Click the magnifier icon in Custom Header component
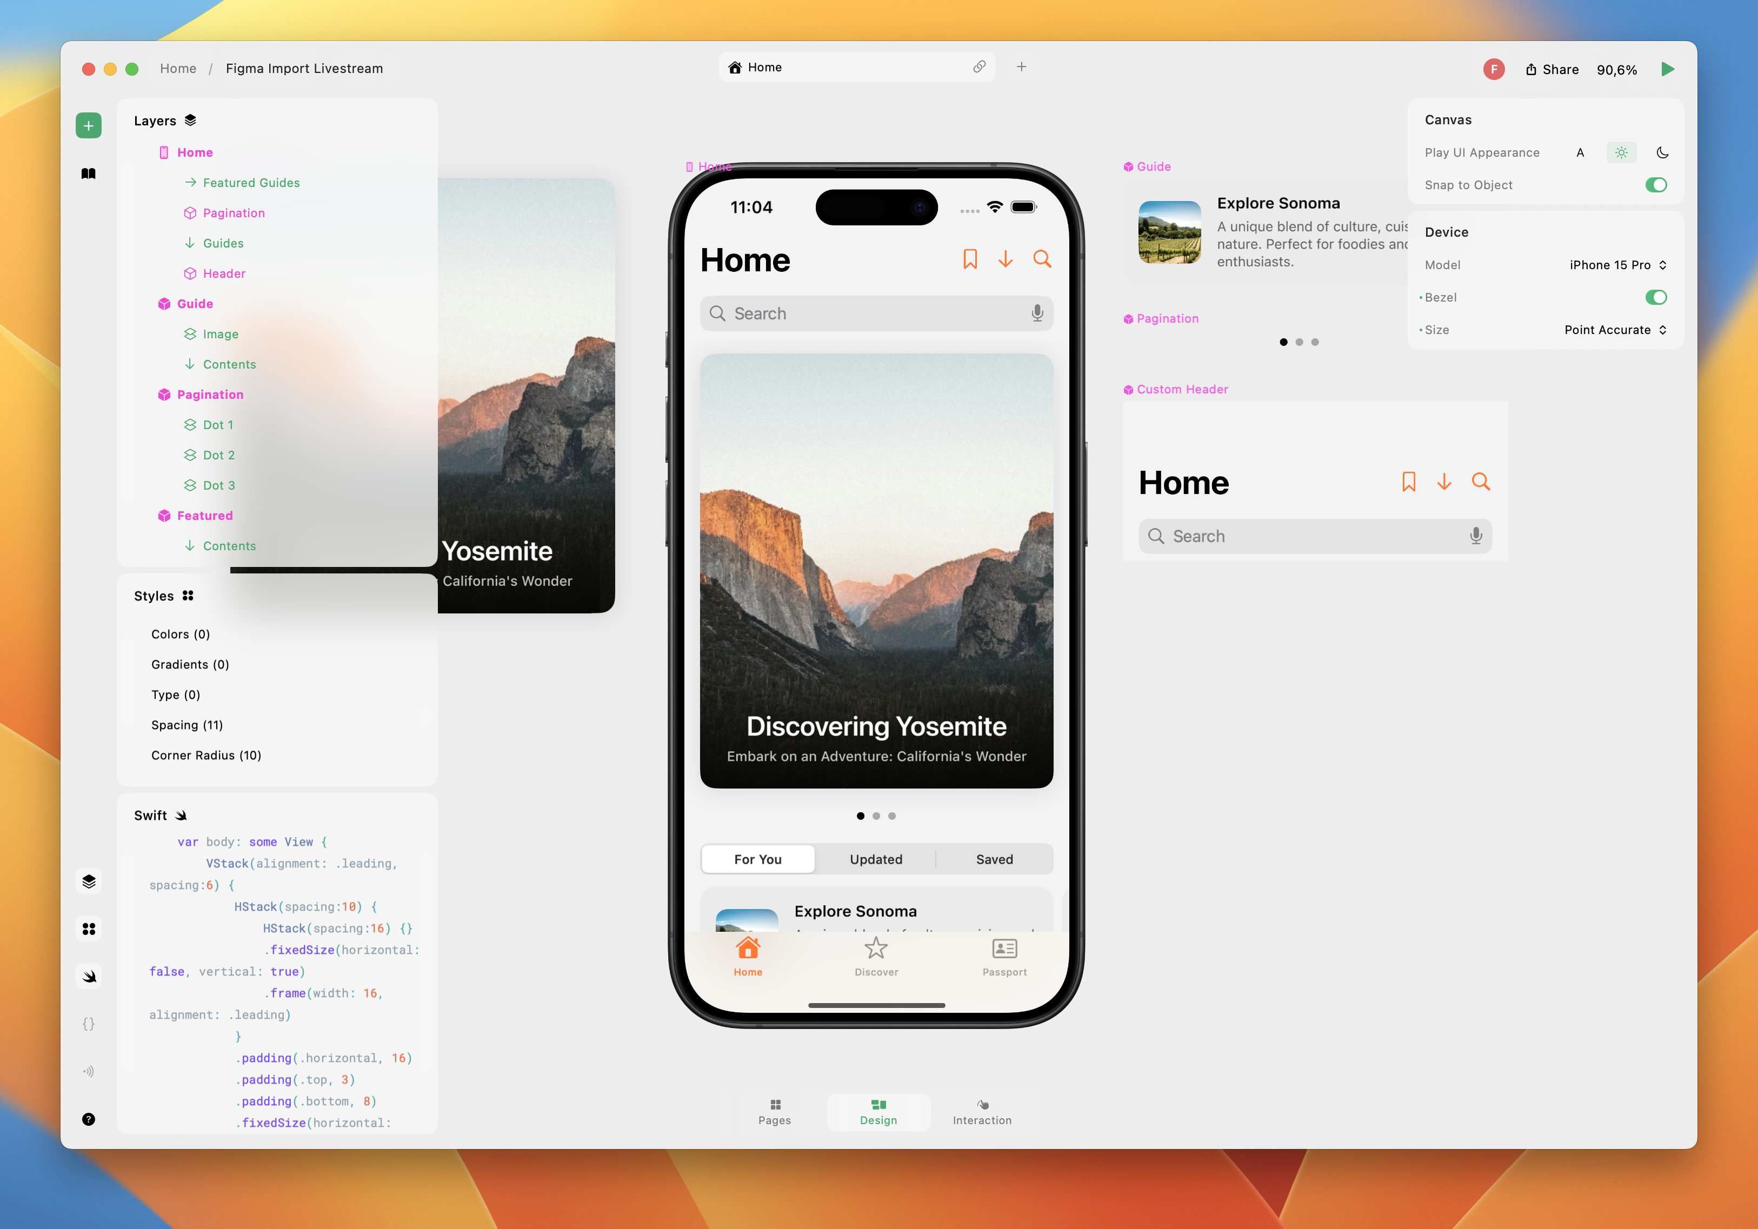The height and width of the screenshot is (1229, 1758). click(1481, 482)
